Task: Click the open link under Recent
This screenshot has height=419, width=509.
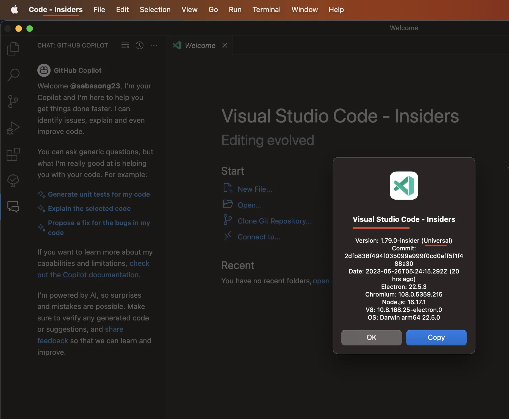Action: coord(321,281)
